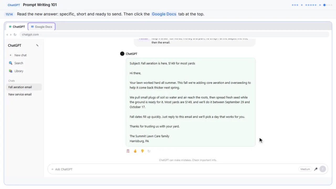Image resolution: width=336 pixels, height=189 pixels.
Task: Click the microphone dictation icon
Action: 316,169
